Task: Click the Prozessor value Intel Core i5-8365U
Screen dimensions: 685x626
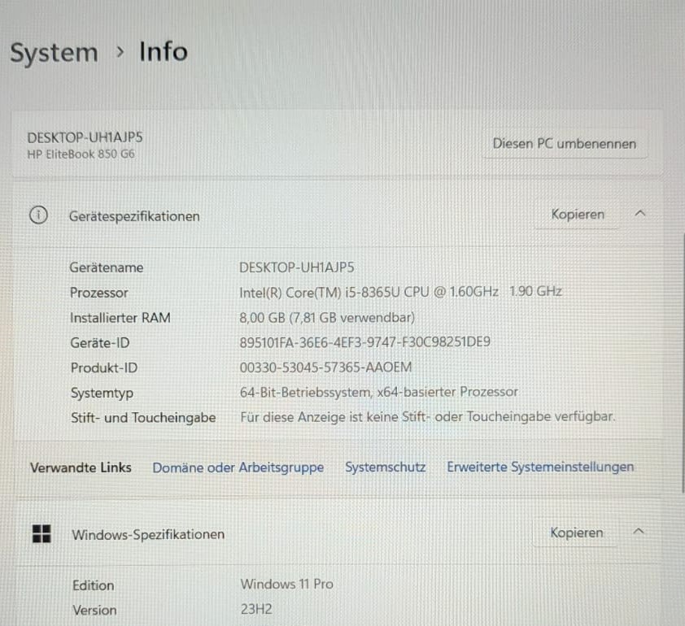Action: [x=400, y=292]
